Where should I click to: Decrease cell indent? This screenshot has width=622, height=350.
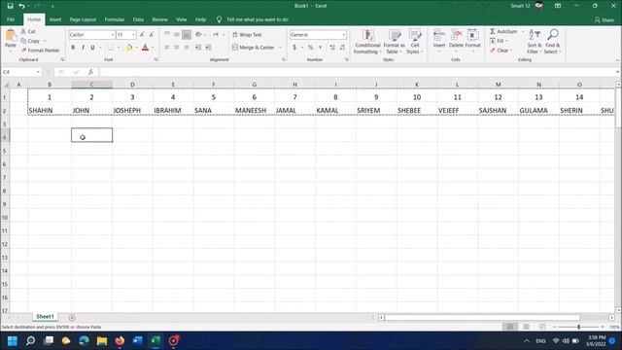[198, 48]
